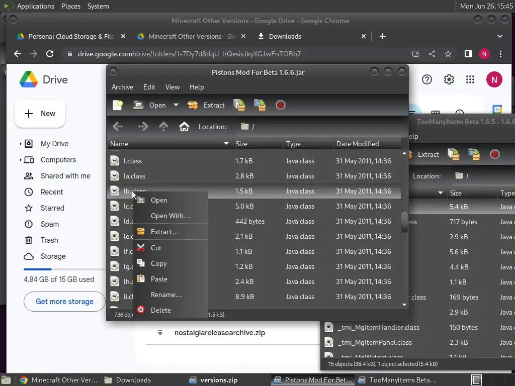The height and width of the screenshot is (386, 515).
Task: Click the Drive help question mark icon
Action: (x=427, y=79)
